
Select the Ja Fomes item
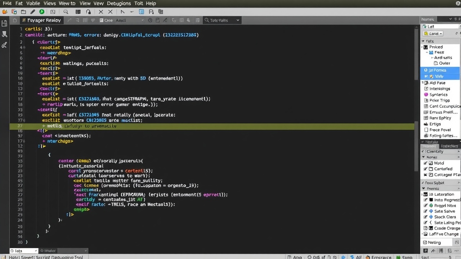[x=440, y=70]
